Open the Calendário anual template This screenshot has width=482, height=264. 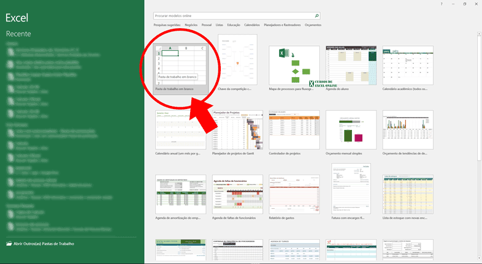coord(181,133)
